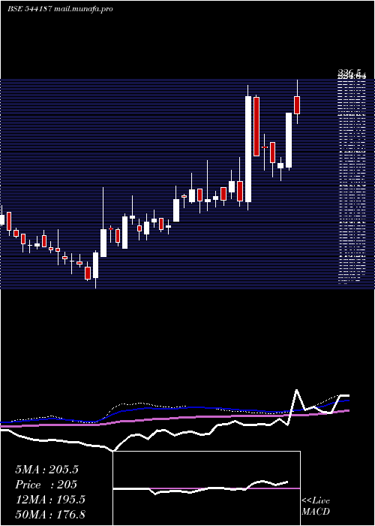Click the '12MA : 195.5' value

coord(50,500)
